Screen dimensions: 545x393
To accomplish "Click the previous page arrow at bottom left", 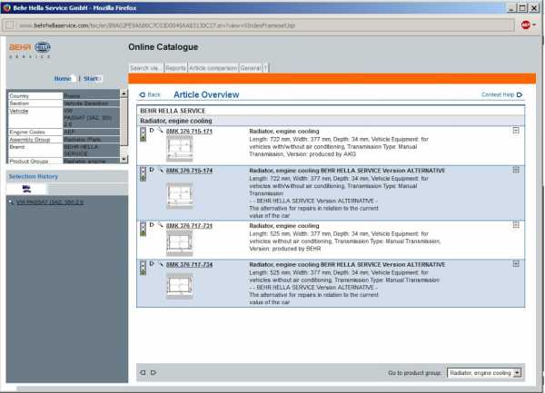I will (143, 372).
